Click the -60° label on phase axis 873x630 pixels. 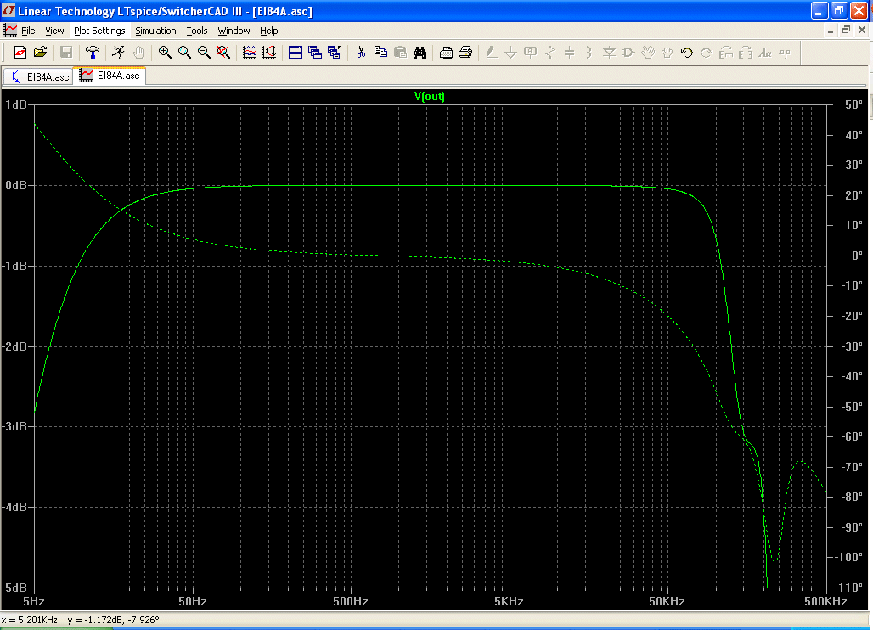tap(851, 436)
